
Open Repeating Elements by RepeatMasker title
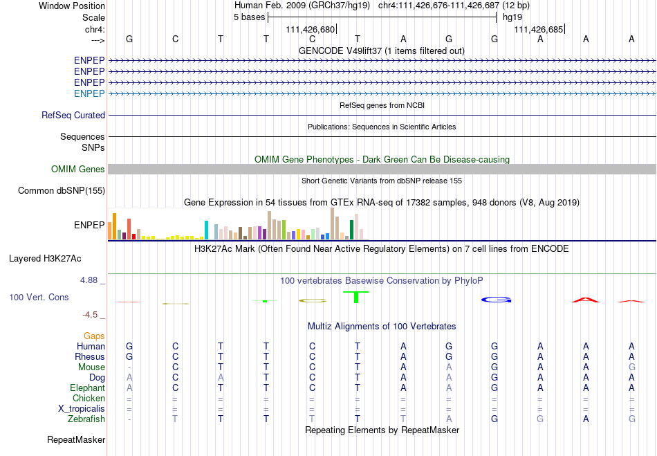(382, 430)
